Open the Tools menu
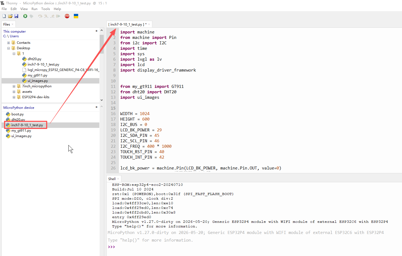This screenshot has width=402, height=256. click(46, 9)
